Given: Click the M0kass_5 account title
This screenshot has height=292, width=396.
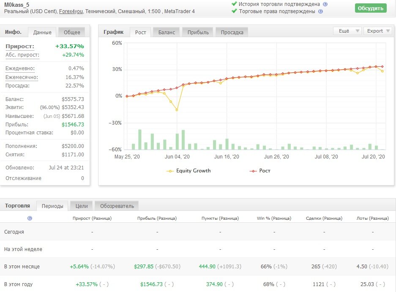Looking at the screenshot, I should tap(16, 5).
